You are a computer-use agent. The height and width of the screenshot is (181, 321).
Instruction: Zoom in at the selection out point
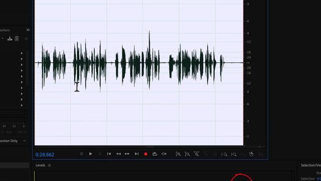(x=234, y=154)
